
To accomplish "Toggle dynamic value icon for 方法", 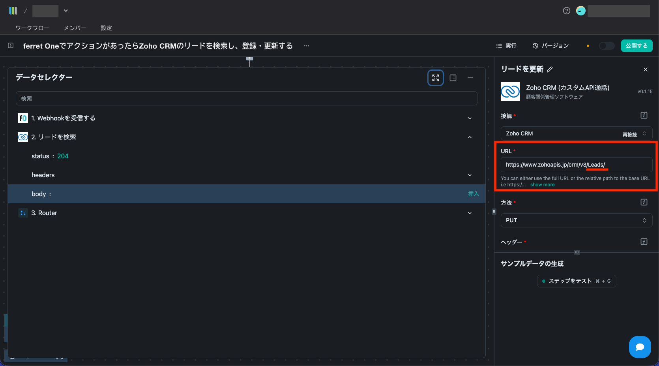I will [x=644, y=202].
